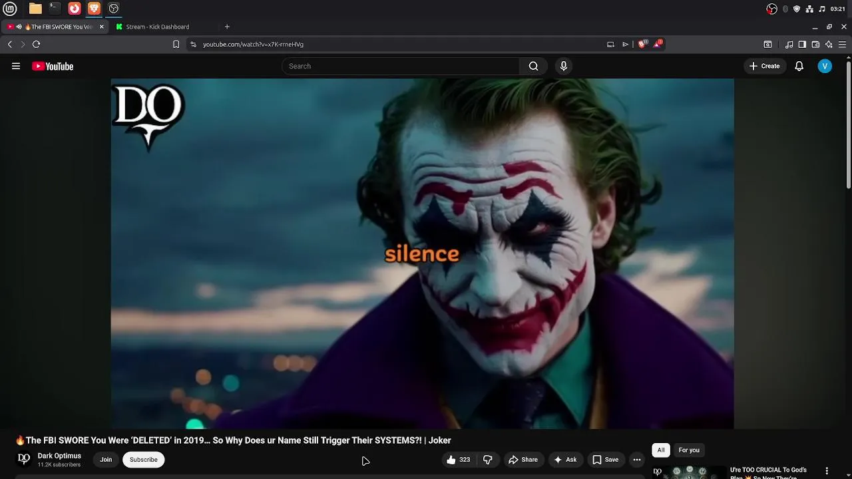Click the magnifier search button
The width and height of the screenshot is (852, 479).
533,66
